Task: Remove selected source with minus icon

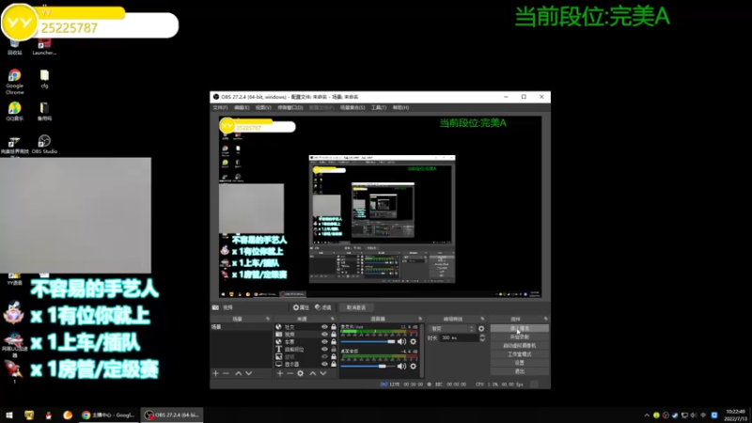Action: pos(290,373)
